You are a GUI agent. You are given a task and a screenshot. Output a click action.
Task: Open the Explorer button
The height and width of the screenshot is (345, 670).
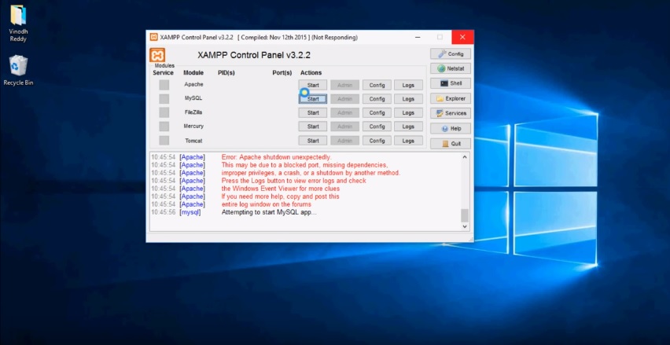[451, 98]
